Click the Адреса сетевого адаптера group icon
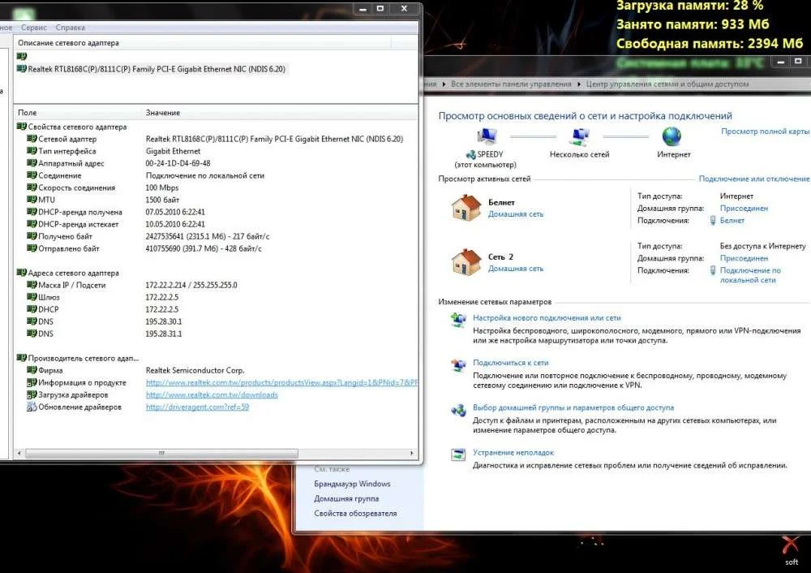 22,272
